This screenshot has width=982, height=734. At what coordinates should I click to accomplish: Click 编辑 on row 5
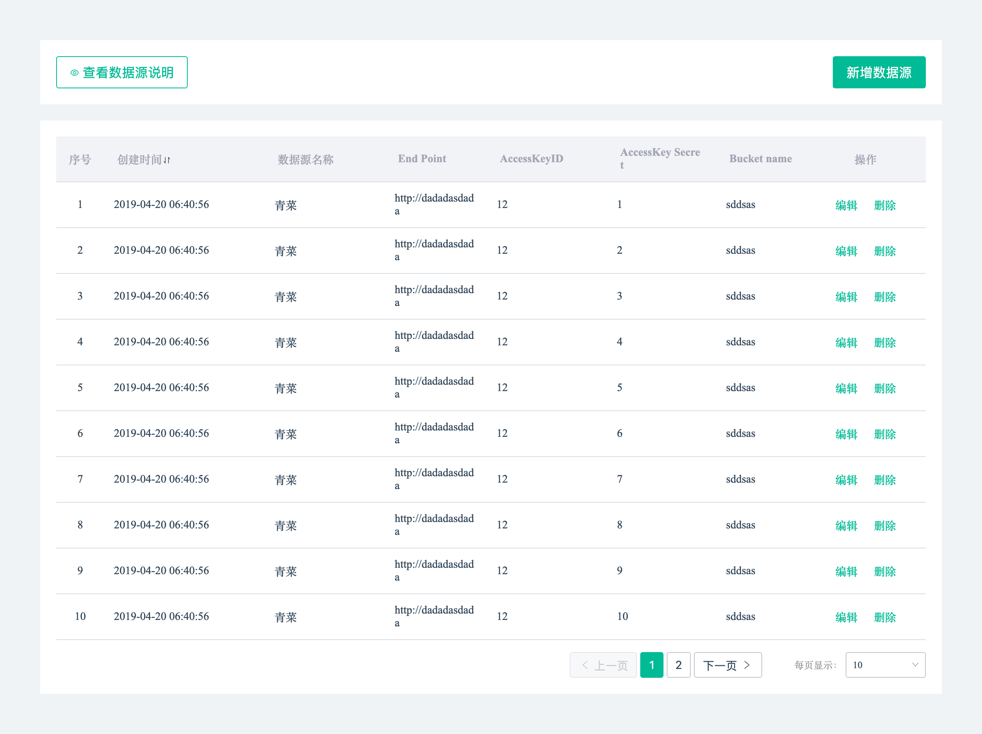click(x=846, y=388)
